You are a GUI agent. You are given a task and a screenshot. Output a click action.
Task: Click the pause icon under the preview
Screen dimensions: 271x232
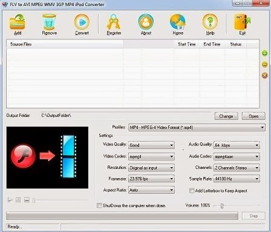point(18,200)
